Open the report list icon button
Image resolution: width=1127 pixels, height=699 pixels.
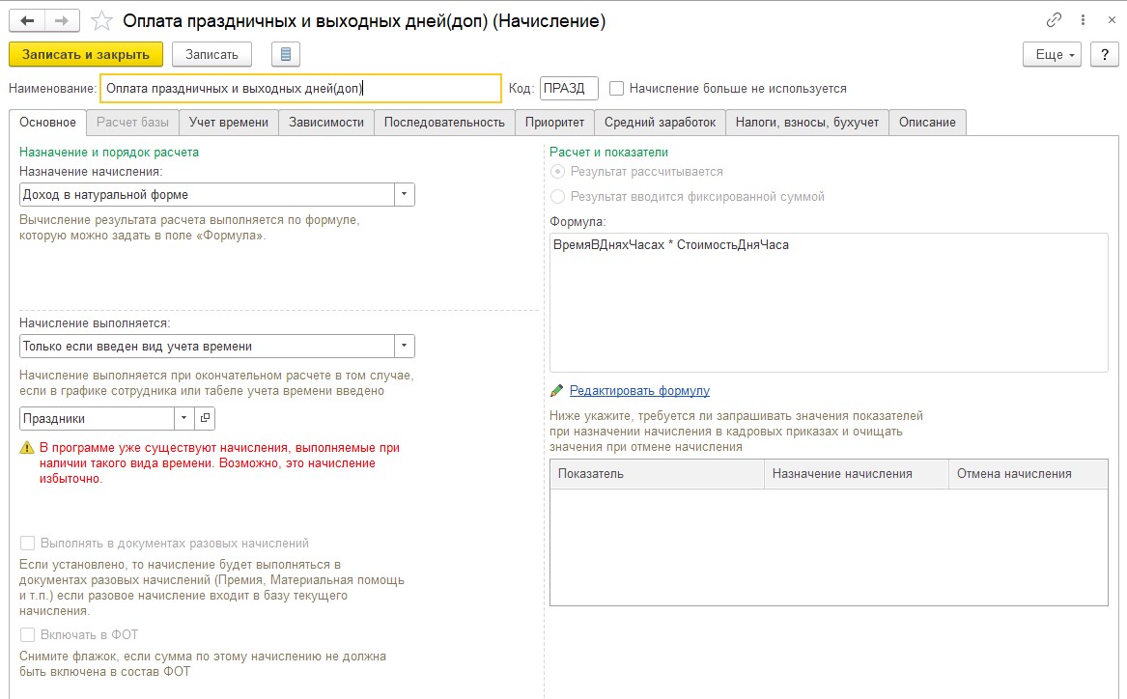(286, 54)
